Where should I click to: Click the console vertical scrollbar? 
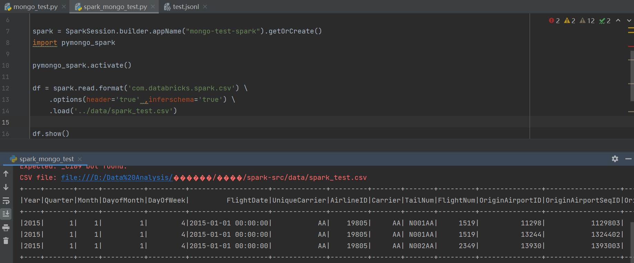point(632,242)
